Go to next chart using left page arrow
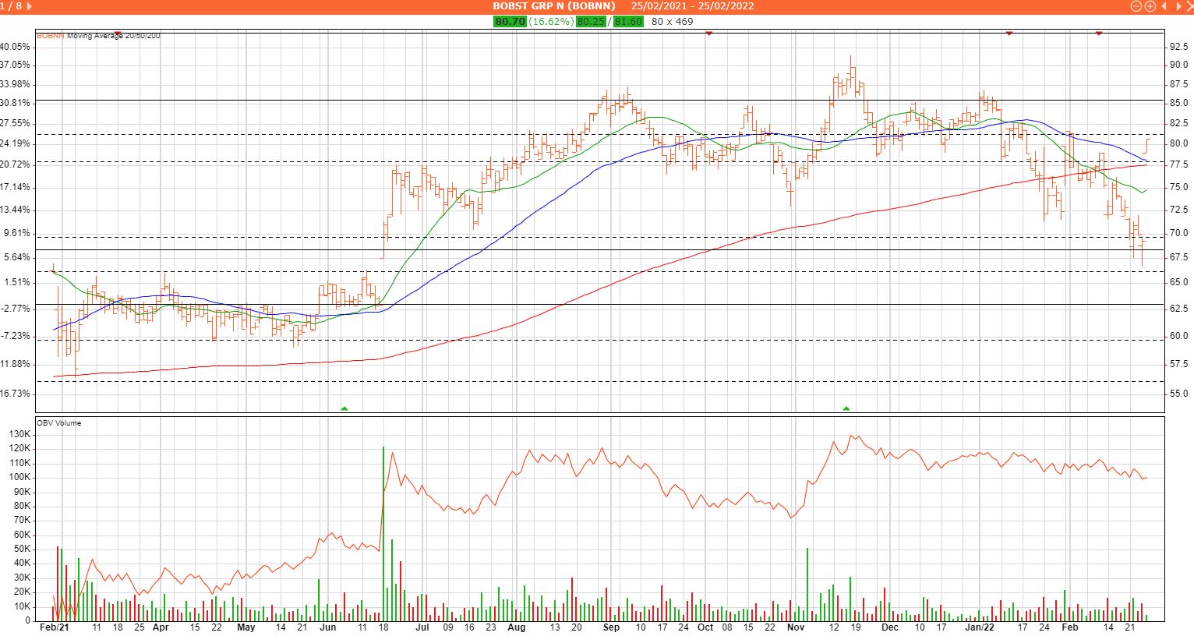The height and width of the screenshot is (636, 1194). tap(30, 6)
